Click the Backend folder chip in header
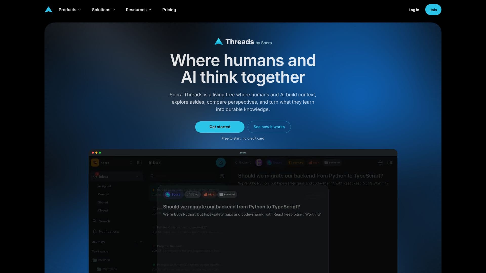 [332, 163]
